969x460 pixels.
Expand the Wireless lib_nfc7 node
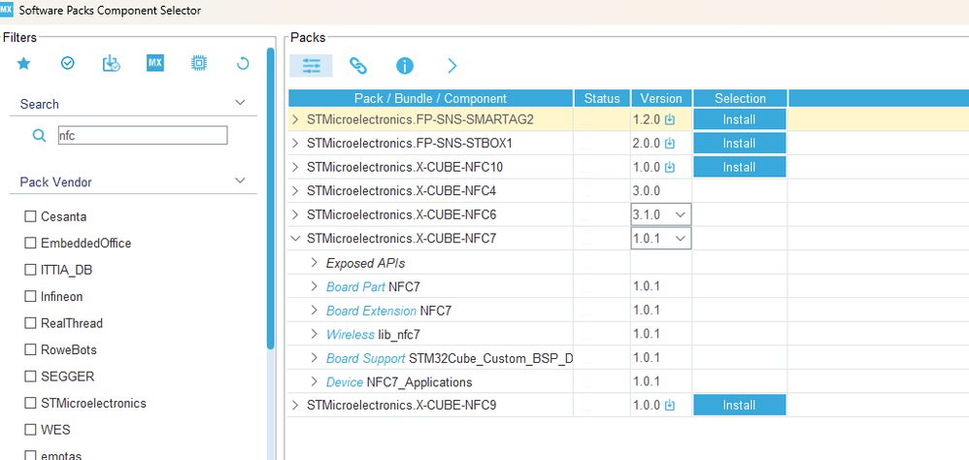315,334
